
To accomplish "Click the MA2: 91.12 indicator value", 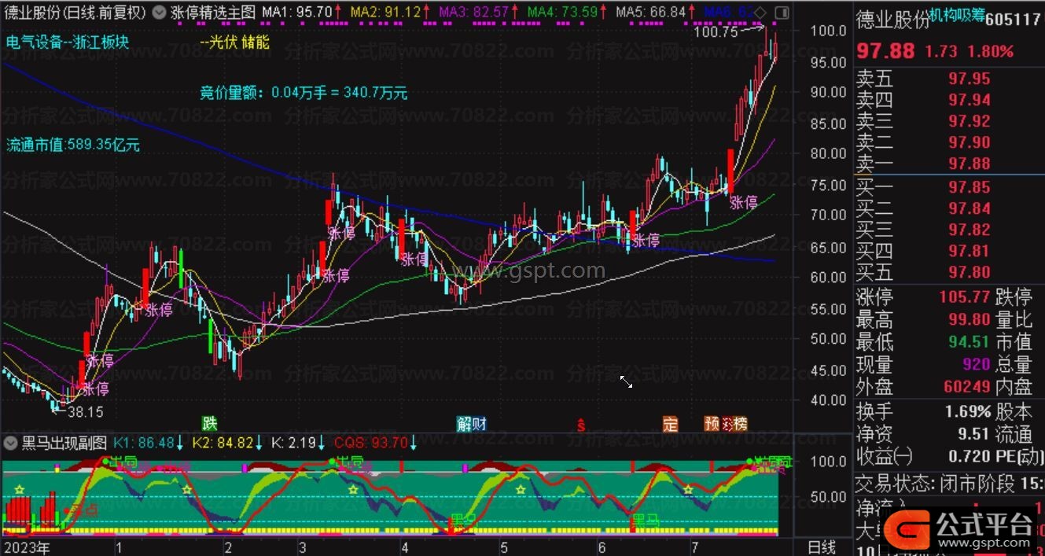I will coord(385,13).
